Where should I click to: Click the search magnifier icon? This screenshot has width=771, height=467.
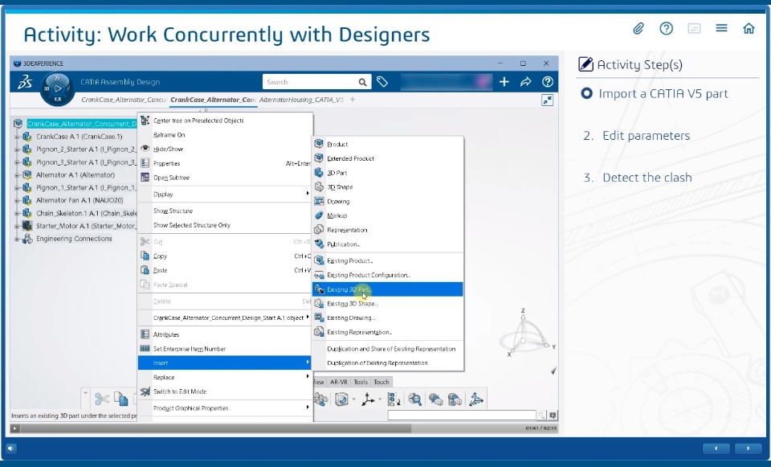point(362,82)
